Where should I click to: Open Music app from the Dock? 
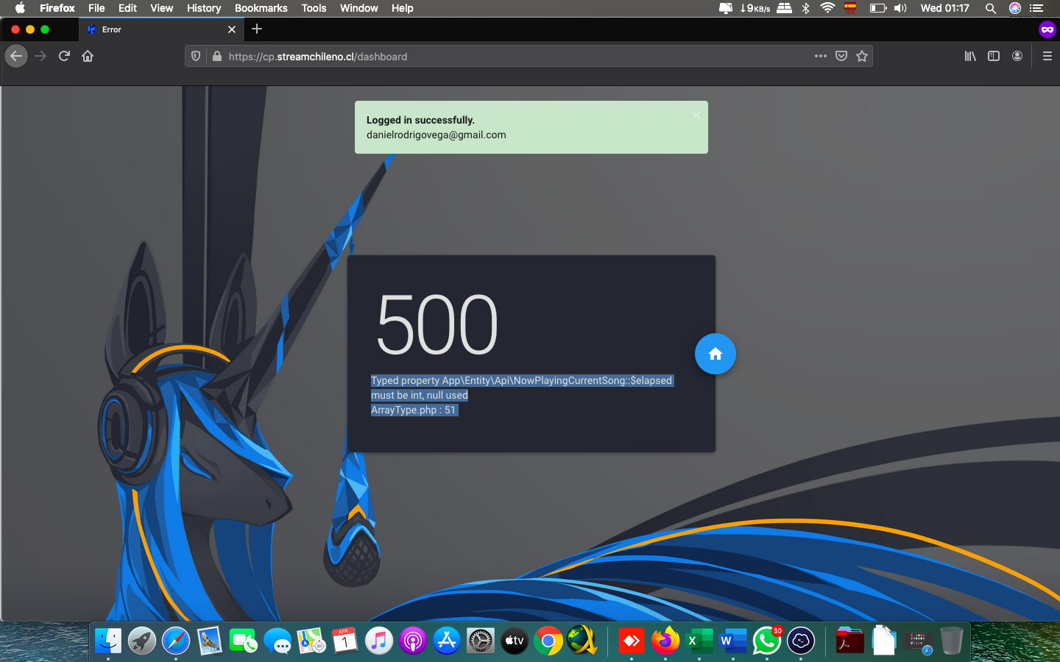pyautogui.click(x=379, y=641)
